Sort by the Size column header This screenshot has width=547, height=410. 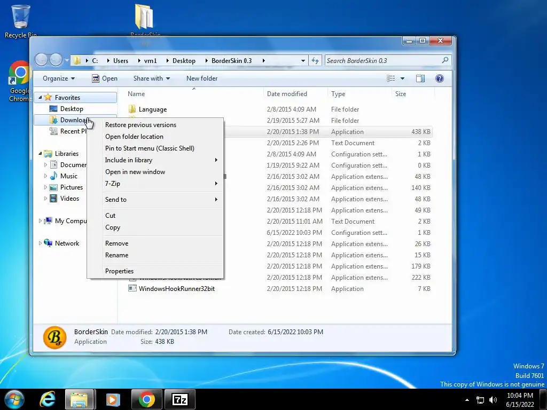coord(413,94)
